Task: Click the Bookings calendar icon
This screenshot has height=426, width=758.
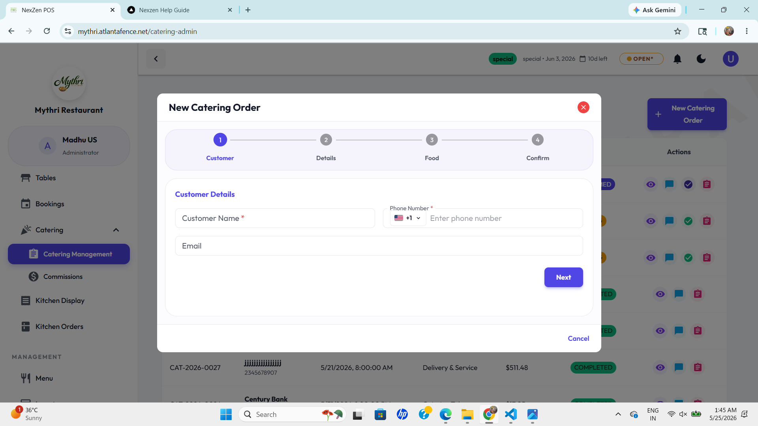Action: click(x=26, y=204)
